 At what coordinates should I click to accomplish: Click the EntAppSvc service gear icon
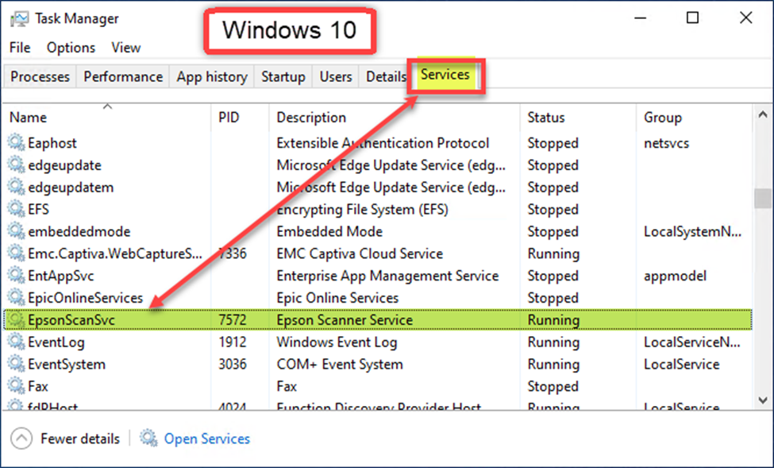16,277
